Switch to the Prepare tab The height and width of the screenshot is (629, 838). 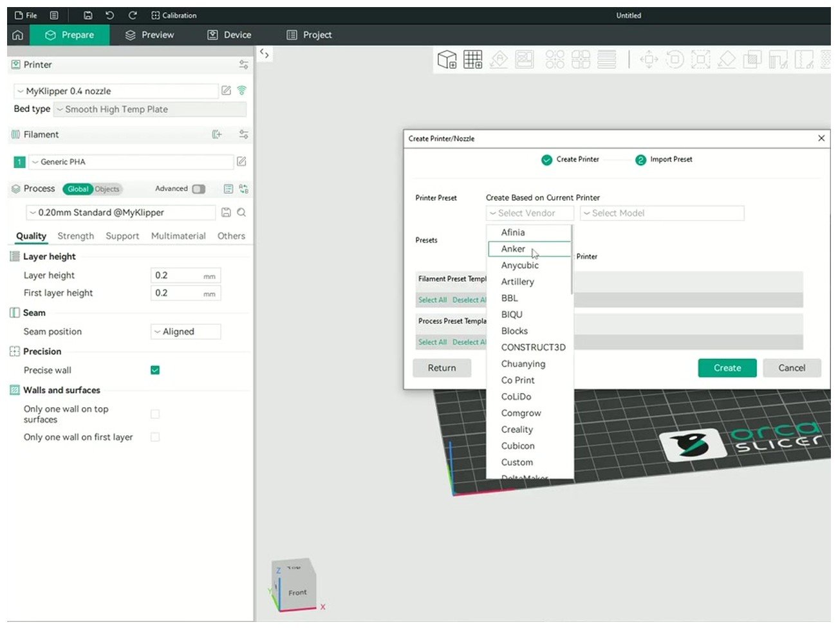click(x=70, y=35)
